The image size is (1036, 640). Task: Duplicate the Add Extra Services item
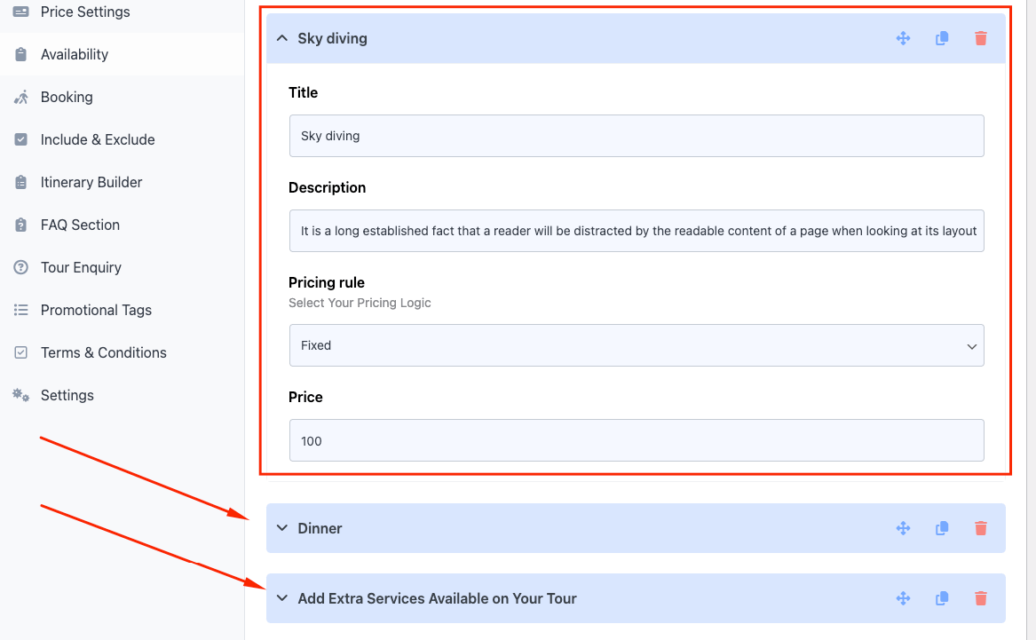pos(942,598)
